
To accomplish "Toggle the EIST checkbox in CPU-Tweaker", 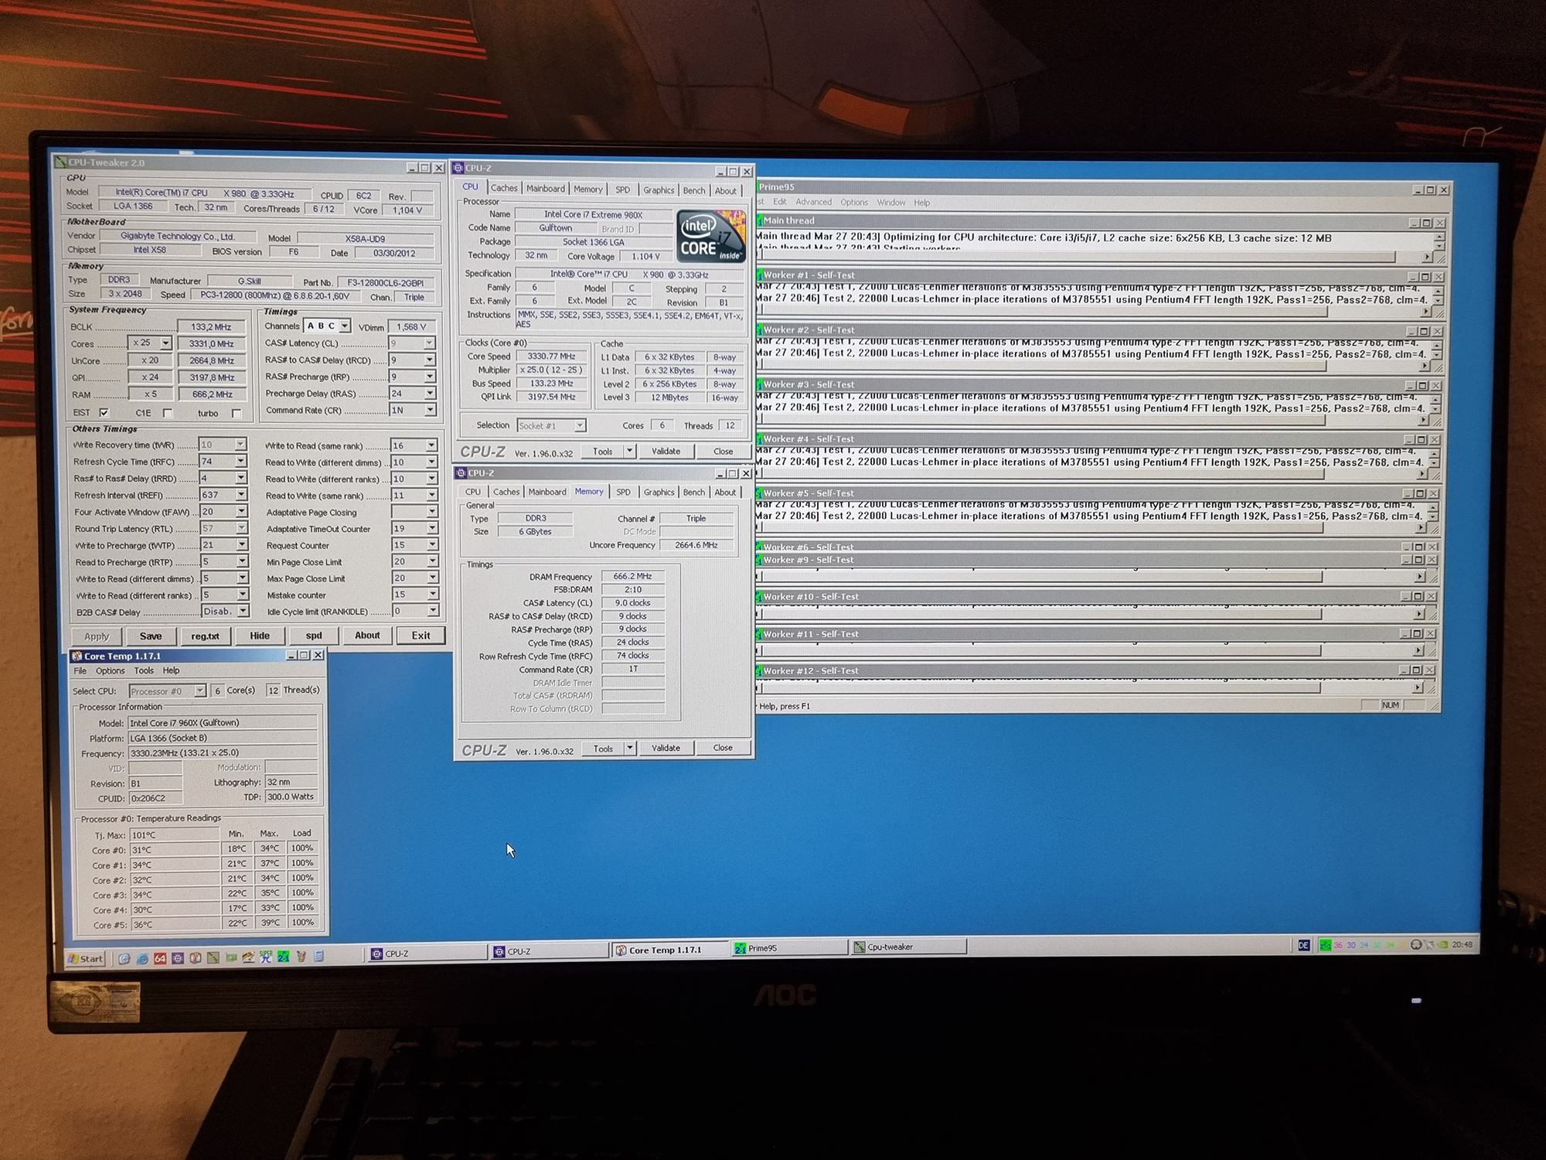I will (x=104, y=413).
